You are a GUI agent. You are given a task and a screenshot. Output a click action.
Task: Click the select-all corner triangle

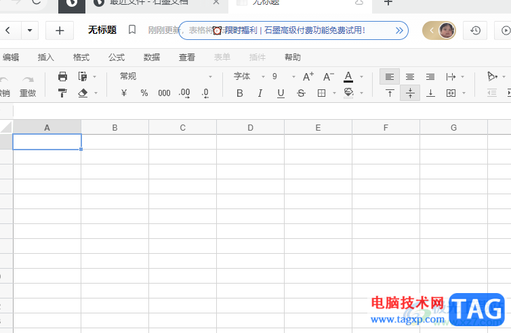[6, 127]
